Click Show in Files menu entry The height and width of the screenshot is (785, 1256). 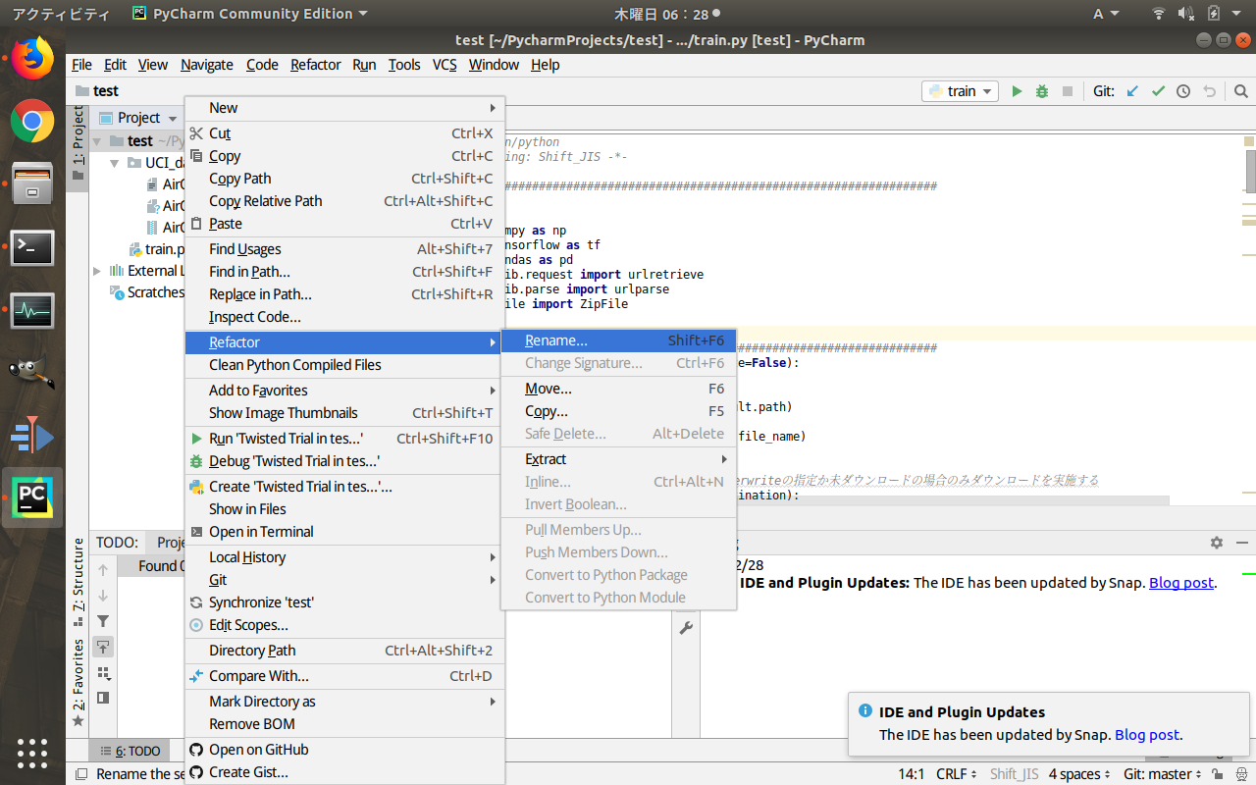(344, 509)
